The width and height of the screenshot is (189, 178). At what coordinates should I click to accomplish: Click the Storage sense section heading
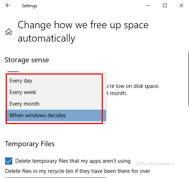click(x=27, y=60)
